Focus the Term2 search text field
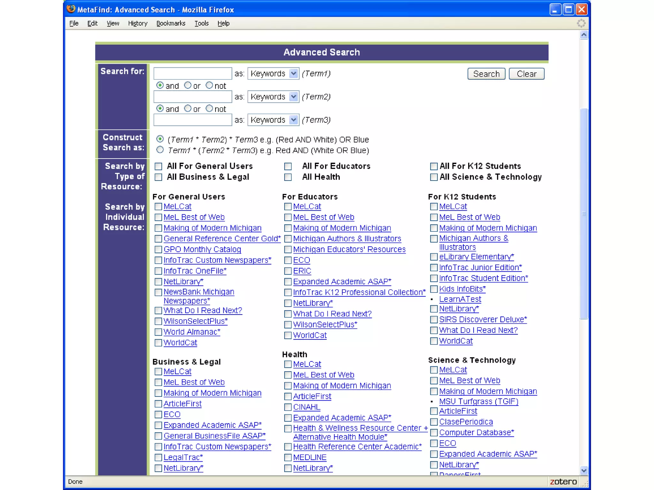 (x=193, y=96)
